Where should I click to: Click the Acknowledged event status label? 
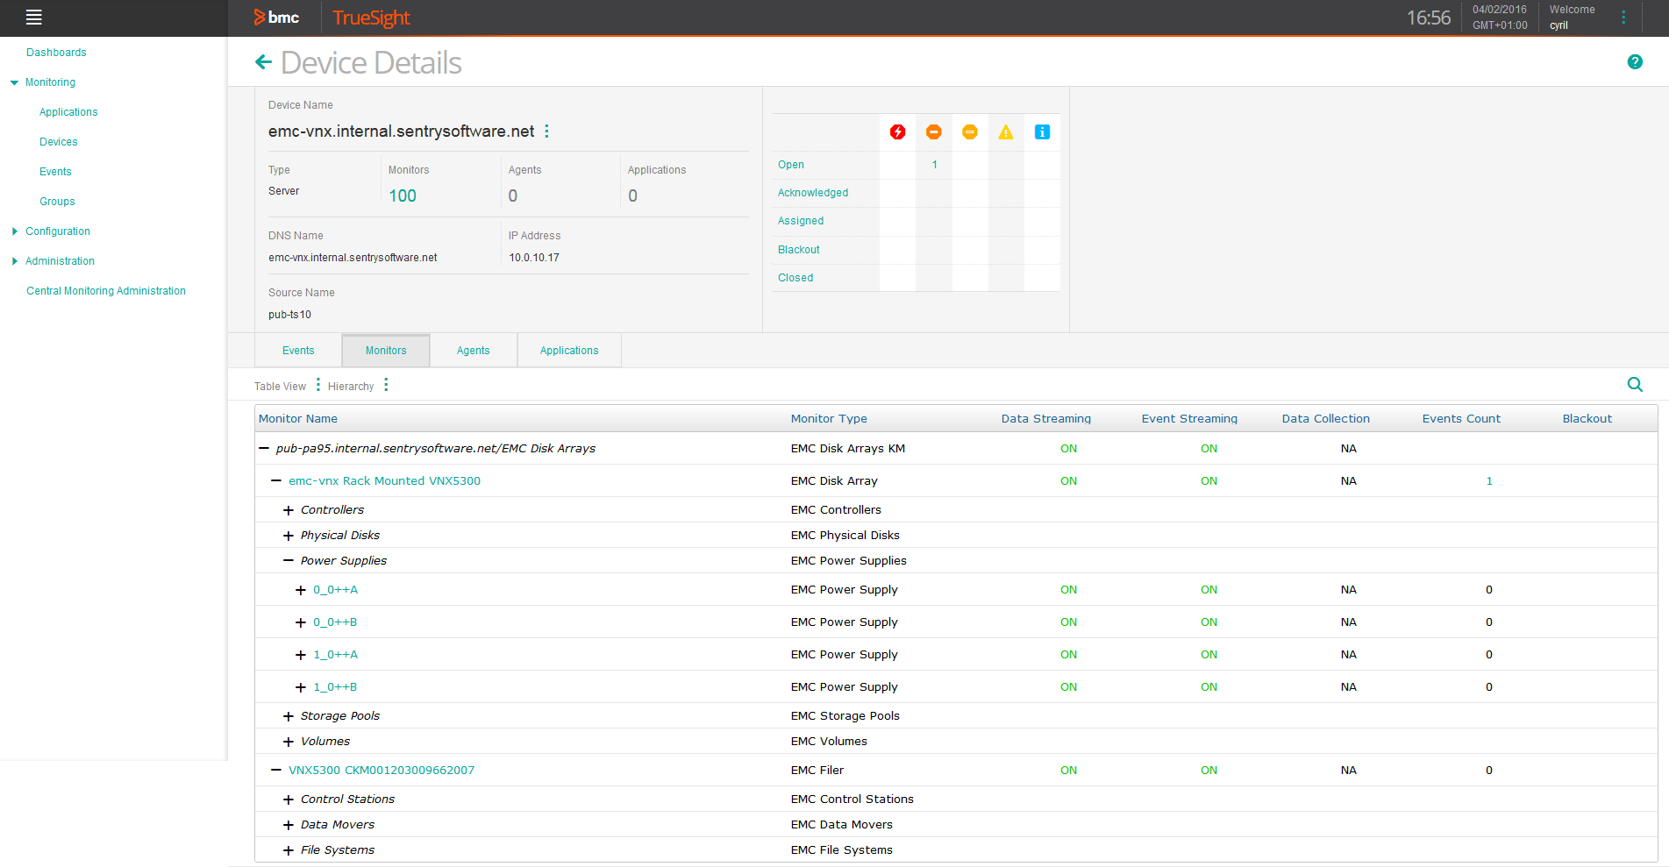(x=813, y=193)
